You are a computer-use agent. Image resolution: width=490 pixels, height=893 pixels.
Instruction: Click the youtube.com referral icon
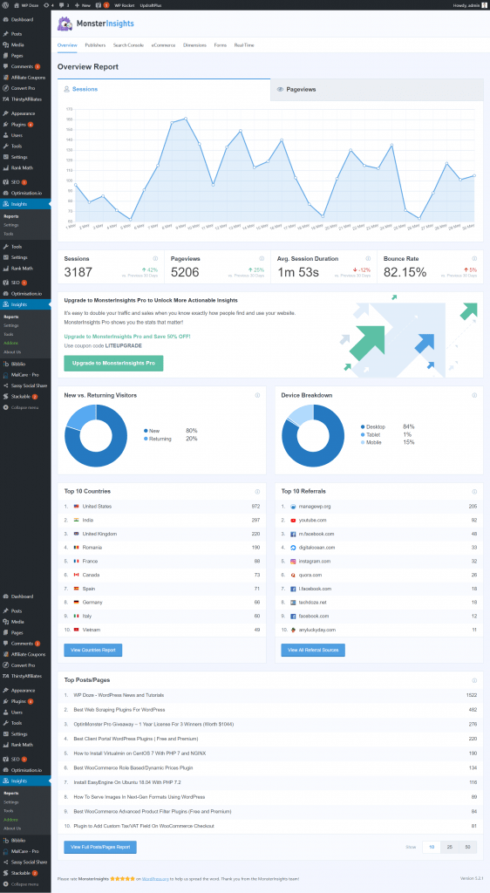(x=293, y=520)
